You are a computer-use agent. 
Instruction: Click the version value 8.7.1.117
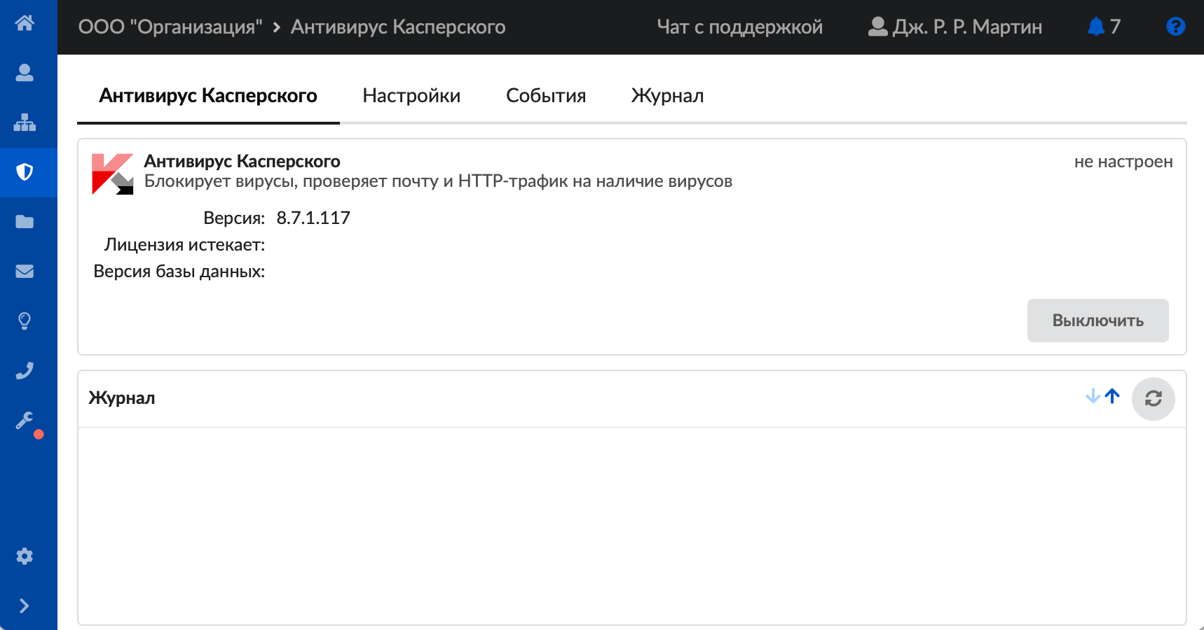313,218
